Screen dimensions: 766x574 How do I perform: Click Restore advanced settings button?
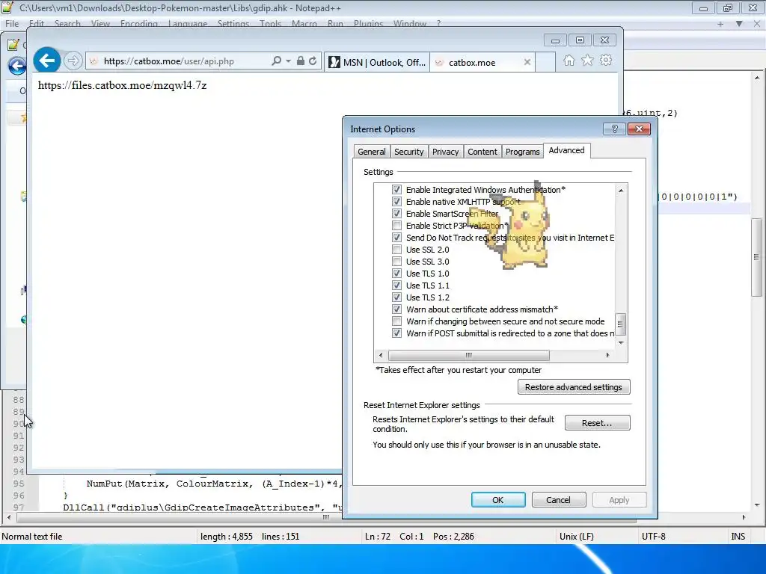574,387
